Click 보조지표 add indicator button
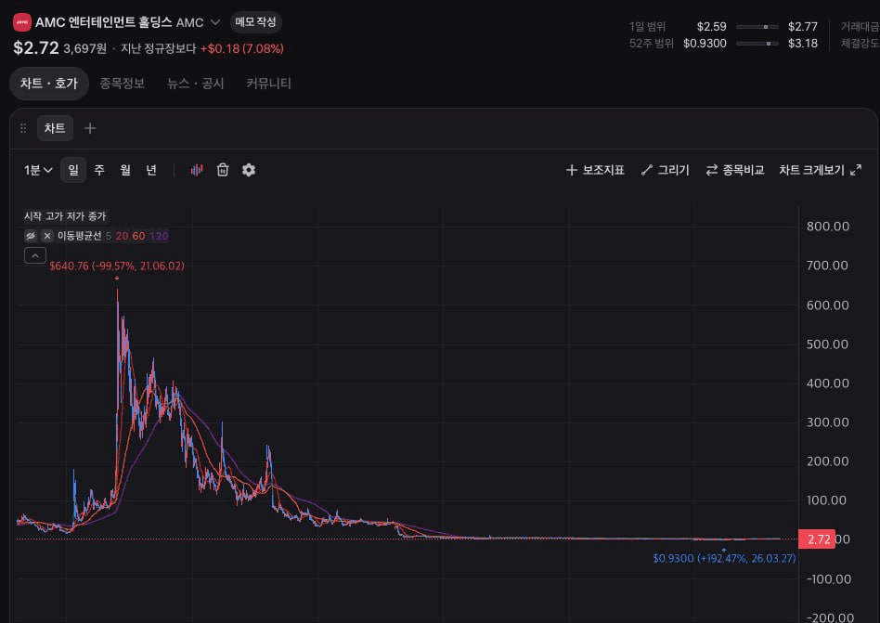 point(595,170)
